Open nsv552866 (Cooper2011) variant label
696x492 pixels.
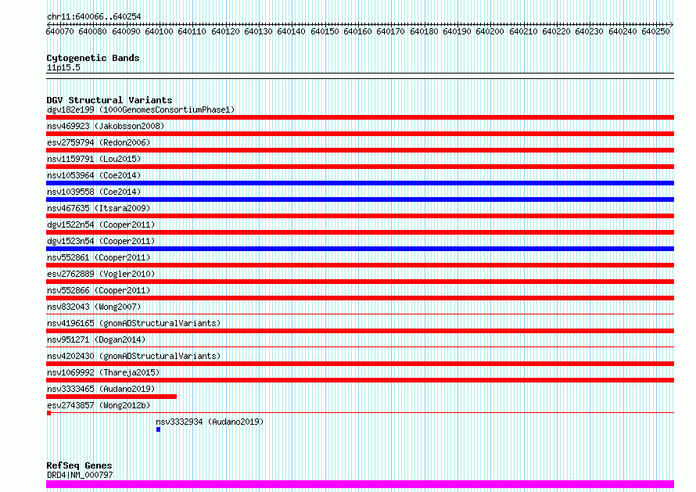99,290
